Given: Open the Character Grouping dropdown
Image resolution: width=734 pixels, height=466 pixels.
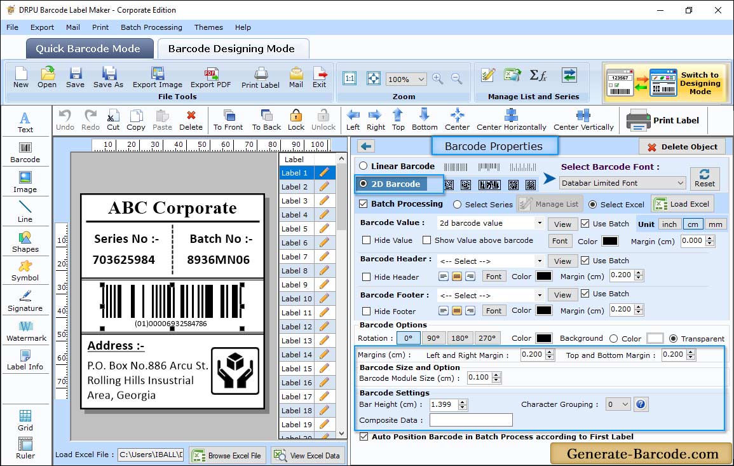Looking at the screenshot, I should [625, 404].
